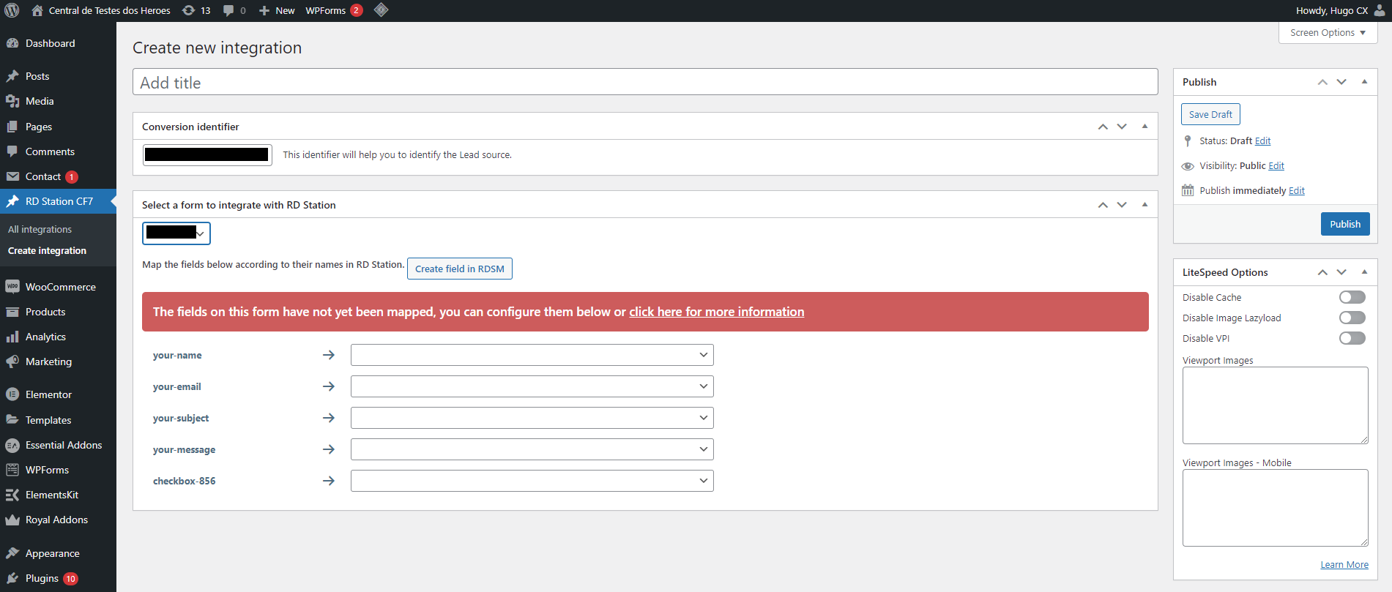This screenshot has width=1392, height=592.
Task: Open the your-name field mapping dropdown
Action: pos(532,355)
